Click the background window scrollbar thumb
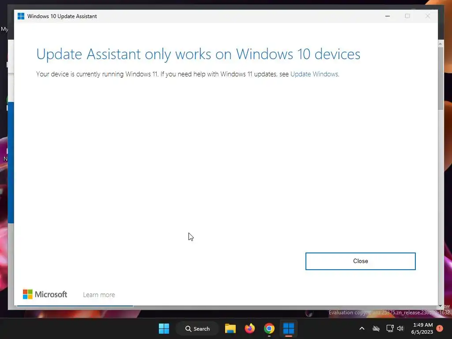Viewport: 452px width, 339px height. coord(441,78)
